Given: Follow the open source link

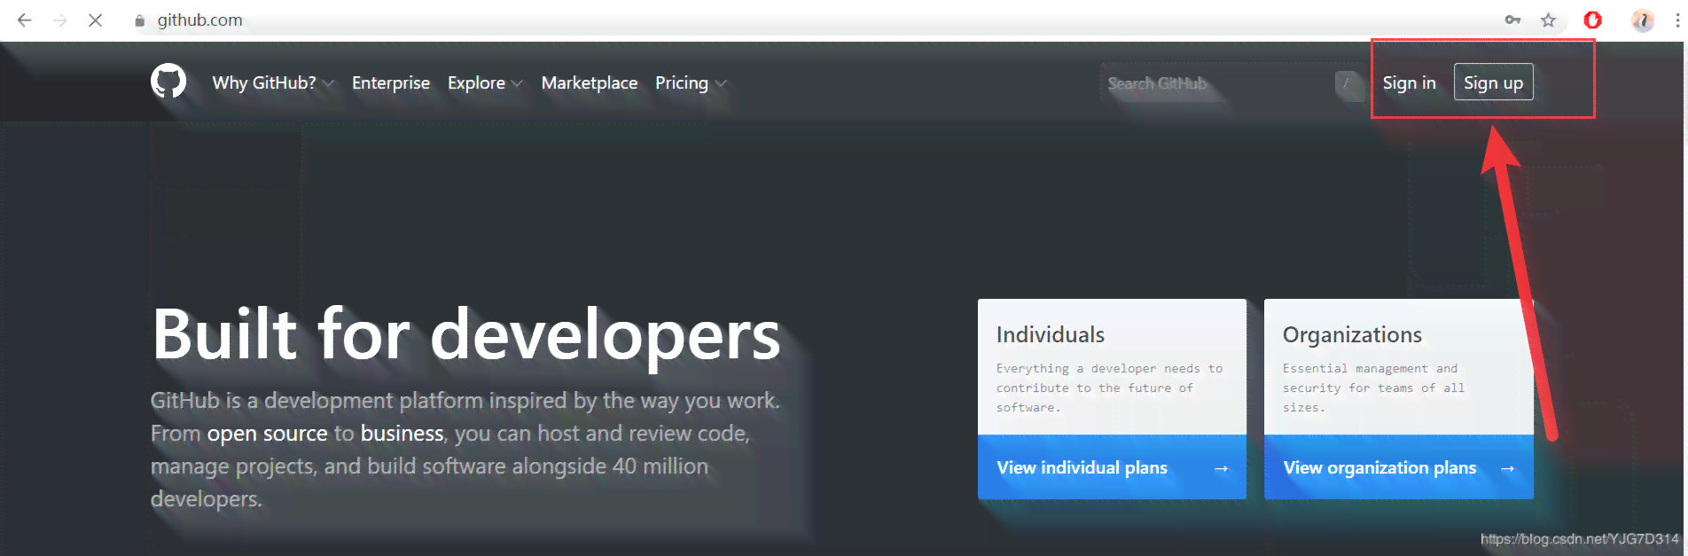Looking at the screenshot, I should pos(267,434).
